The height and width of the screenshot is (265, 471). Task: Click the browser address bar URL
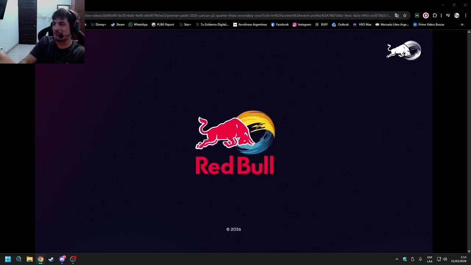[x=238, y=15]
